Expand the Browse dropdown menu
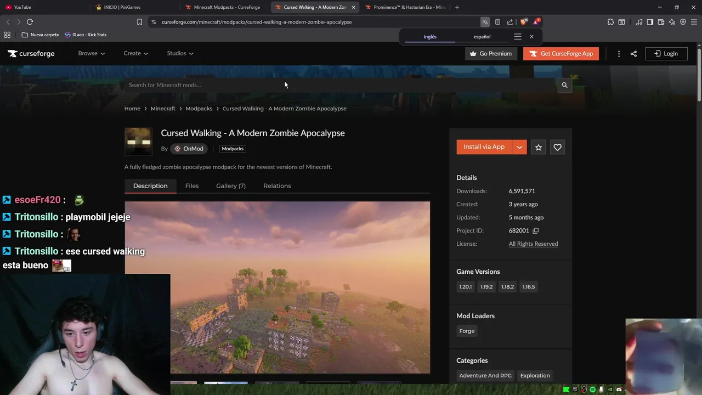The image size is (702, 395). click(x=91, y=53)
